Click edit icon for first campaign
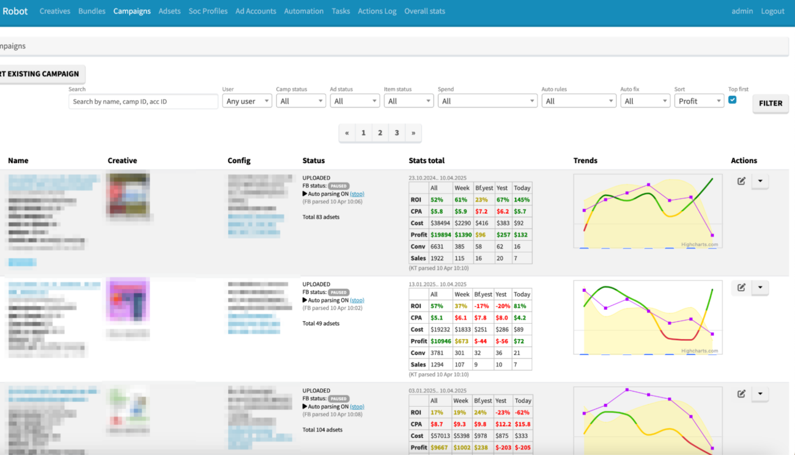 pos(741,181)
